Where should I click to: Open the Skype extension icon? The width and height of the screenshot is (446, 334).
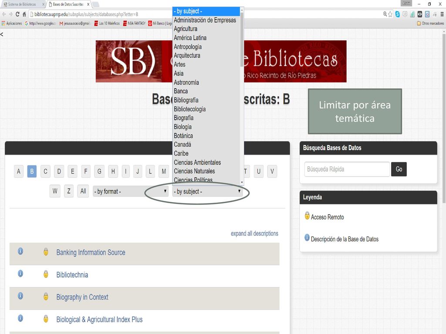tap(397, 14)
